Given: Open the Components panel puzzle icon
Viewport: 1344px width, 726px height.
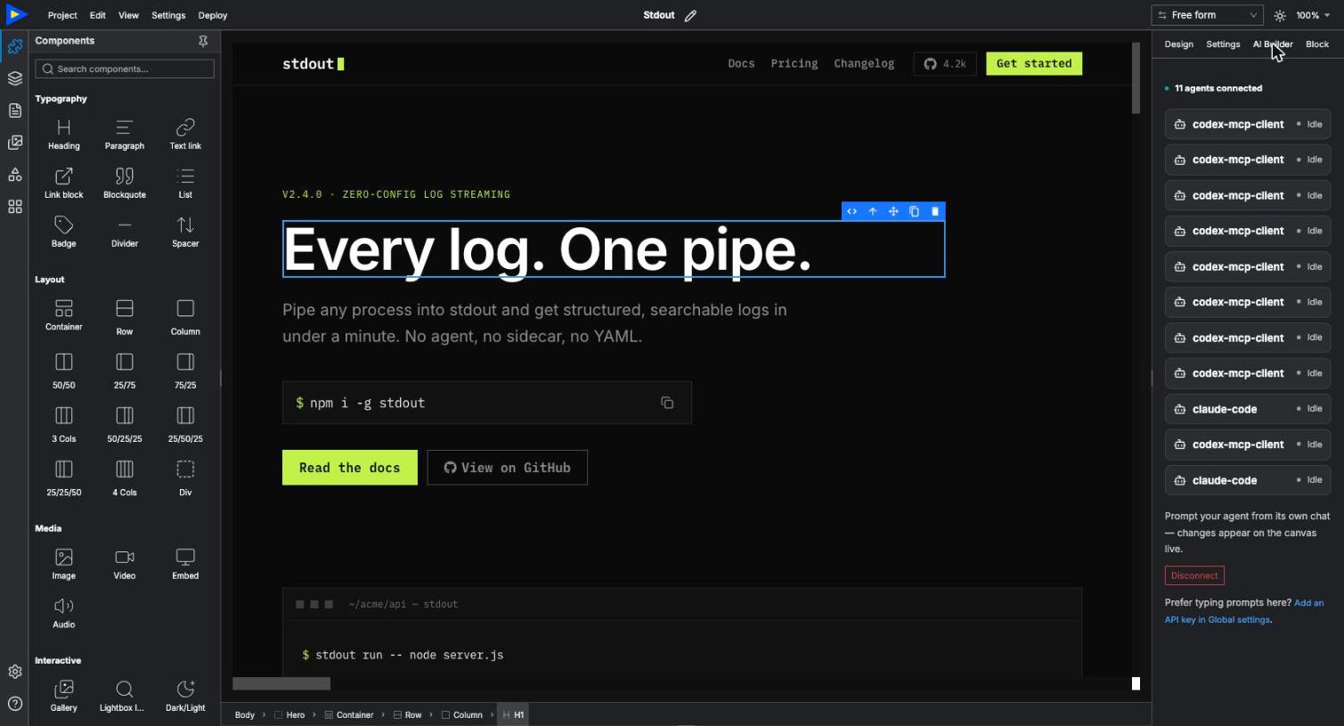Looking at the screenshot, I should click(x=15, y=46).
